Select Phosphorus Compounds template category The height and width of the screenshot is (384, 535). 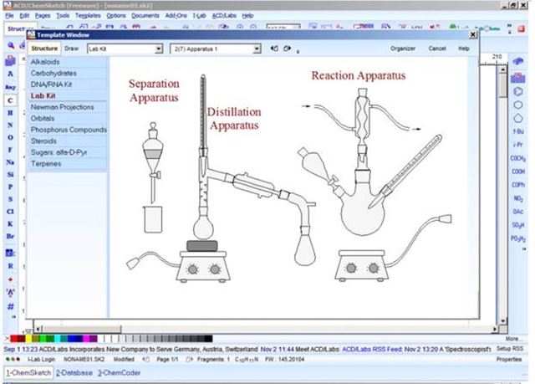[x=68, y=130]
